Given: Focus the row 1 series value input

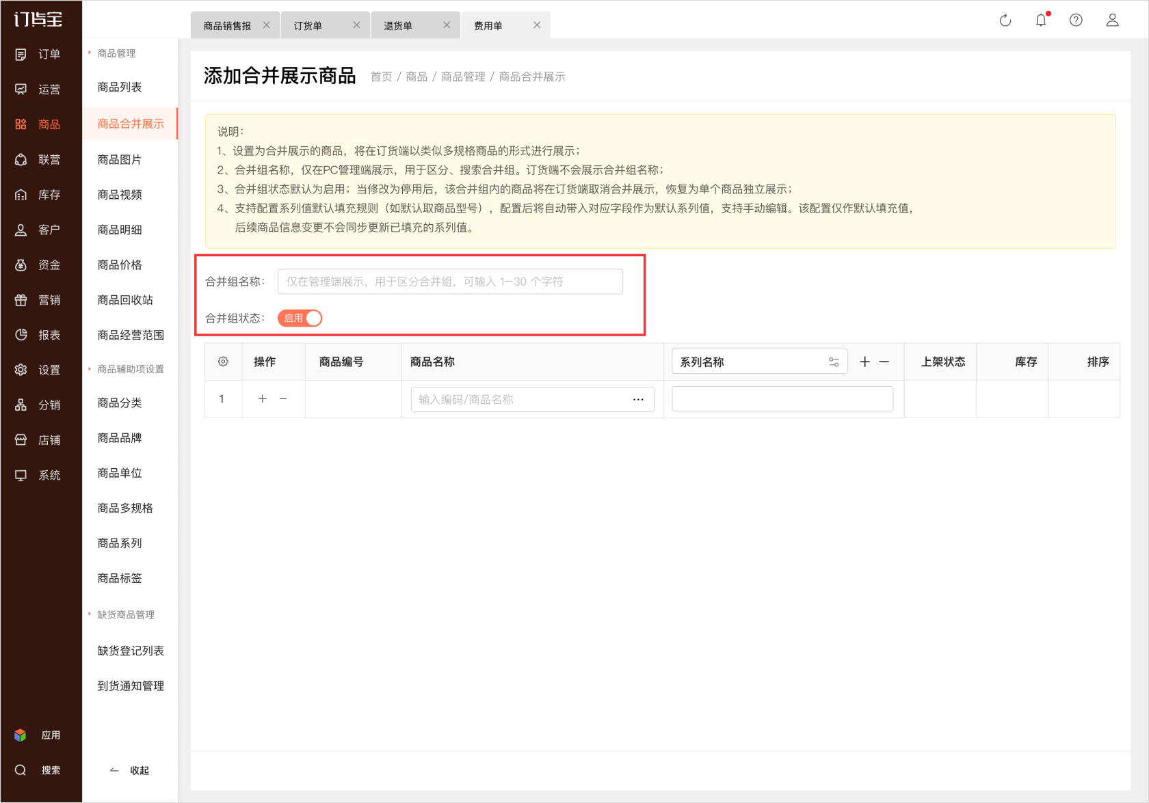Looking at the screenshot, I should tap(782, 399).
